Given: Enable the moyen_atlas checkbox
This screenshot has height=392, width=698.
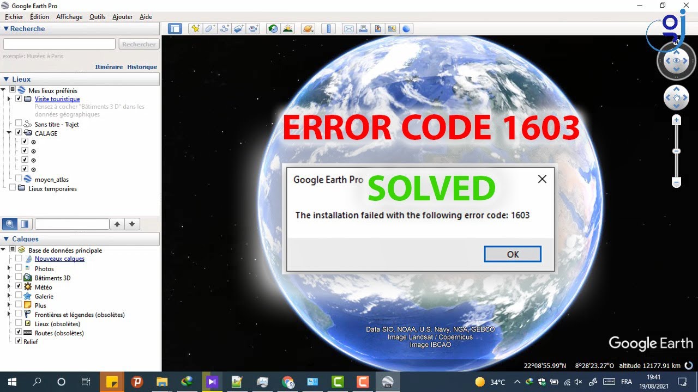Looking at the screenshot, I should [19, 179].
